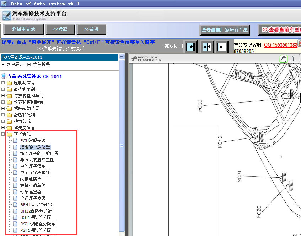Click the MC21 ground label in diagram
The image size is (301, 236).
click(240, 176)
